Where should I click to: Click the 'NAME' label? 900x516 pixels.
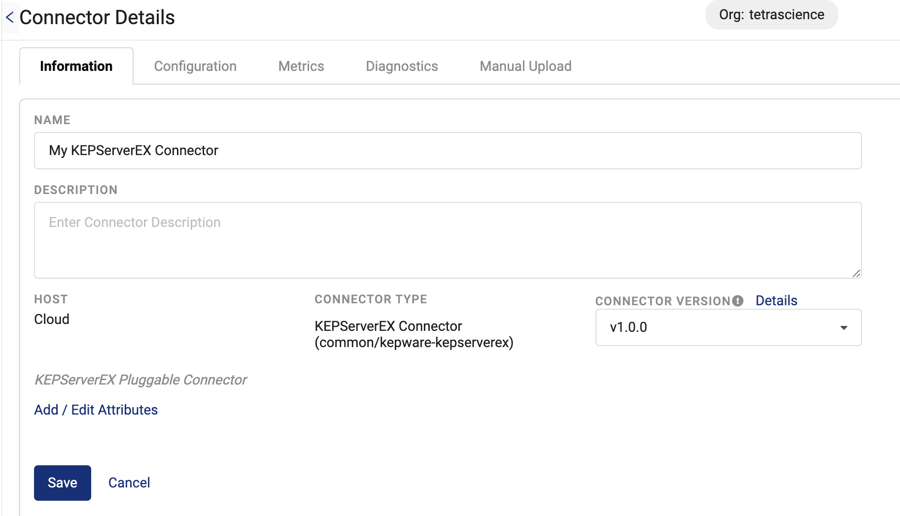pyautogui.click(x=52, y=120)
